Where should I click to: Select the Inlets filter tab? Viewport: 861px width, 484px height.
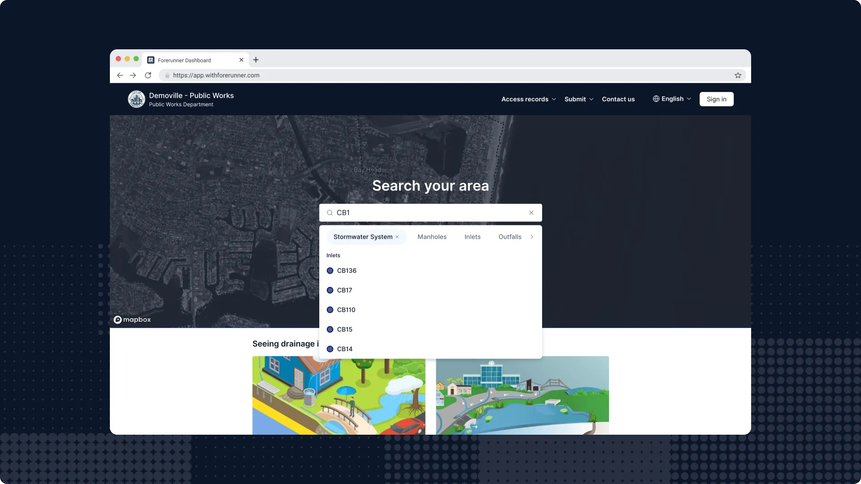(472, 237)
